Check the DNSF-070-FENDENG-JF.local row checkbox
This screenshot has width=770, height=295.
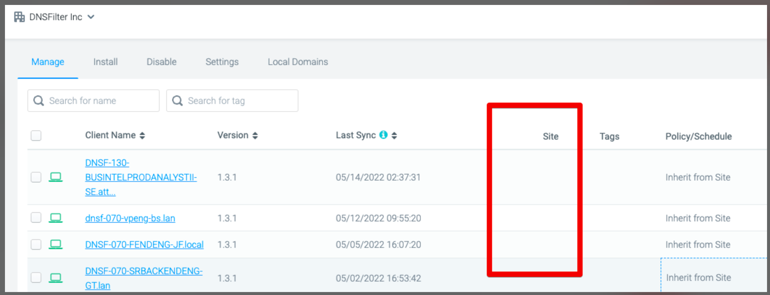tap(36, 245)
